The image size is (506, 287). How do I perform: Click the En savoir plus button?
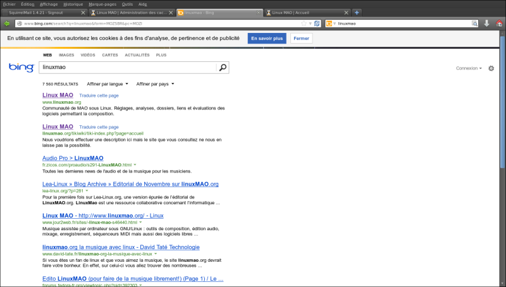coord(267,39)
